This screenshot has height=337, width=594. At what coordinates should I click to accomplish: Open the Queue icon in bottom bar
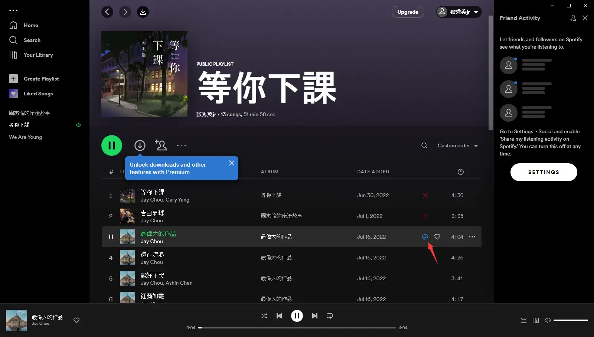(x=523, y=320)
